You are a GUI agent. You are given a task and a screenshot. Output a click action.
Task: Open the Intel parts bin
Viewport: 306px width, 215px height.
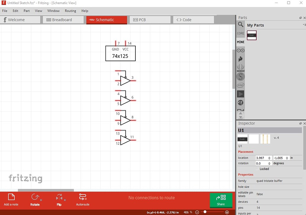[x=240, y=85]
